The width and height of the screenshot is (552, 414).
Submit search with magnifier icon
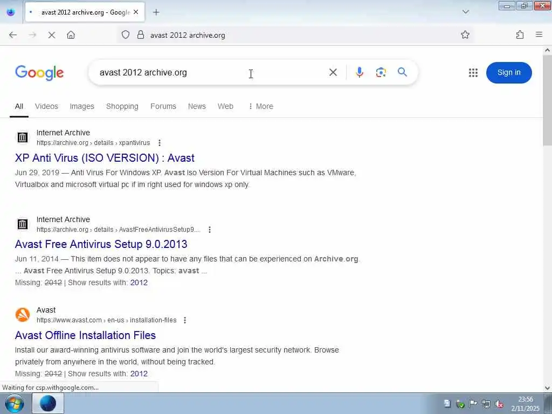pos(402,72)
